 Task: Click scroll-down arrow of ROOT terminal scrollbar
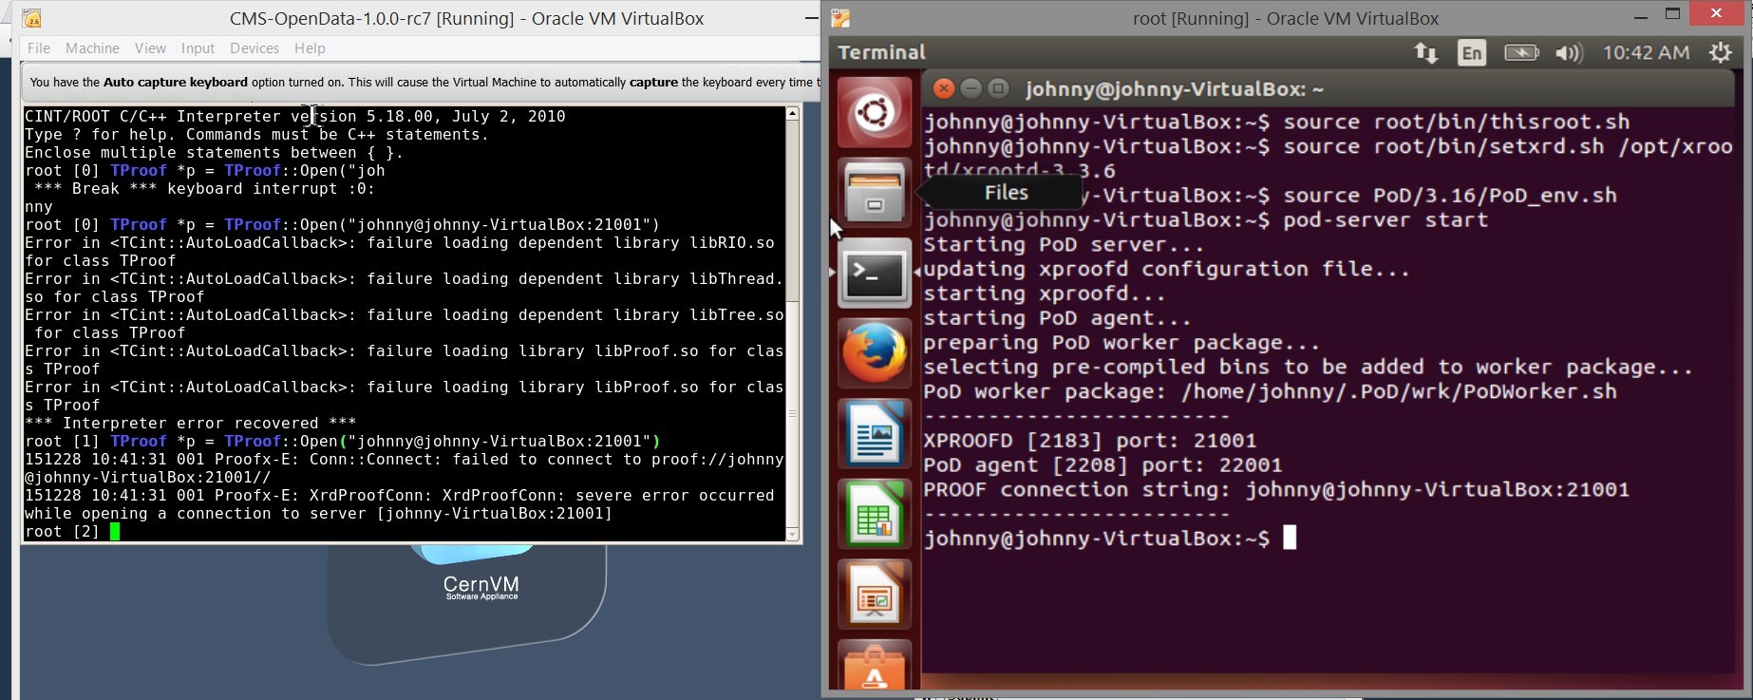coord(792,535)
